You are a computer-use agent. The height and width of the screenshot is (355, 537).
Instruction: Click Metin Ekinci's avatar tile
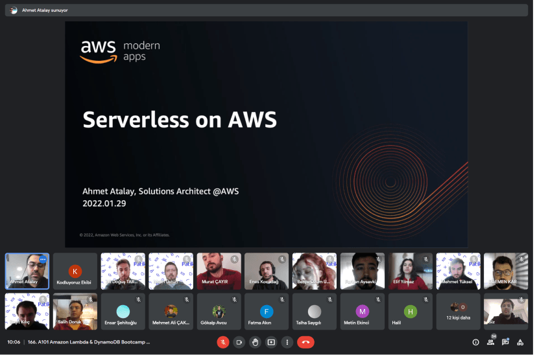click(x=362, y=312)
